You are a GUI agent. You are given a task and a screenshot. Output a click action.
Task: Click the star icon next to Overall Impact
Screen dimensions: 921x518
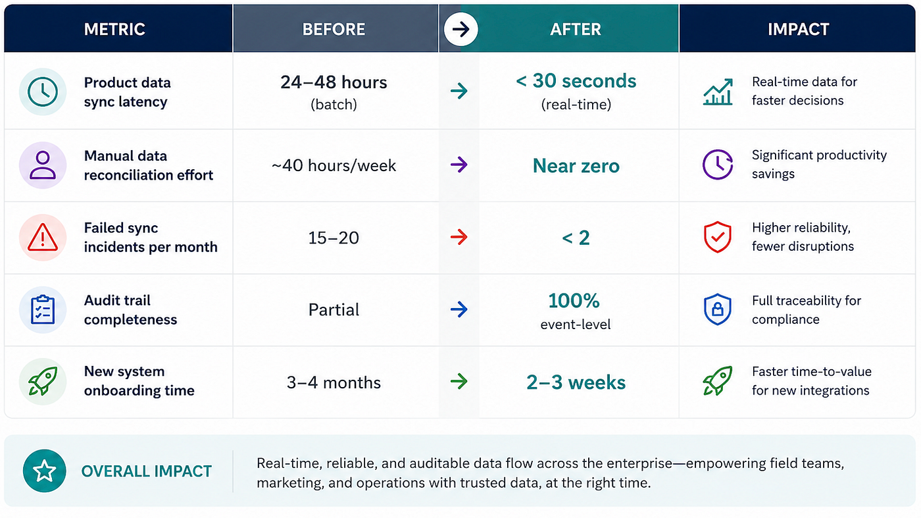pos(44,471)
